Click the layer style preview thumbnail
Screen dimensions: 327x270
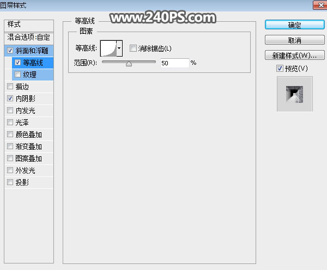[x=294, y=94]
